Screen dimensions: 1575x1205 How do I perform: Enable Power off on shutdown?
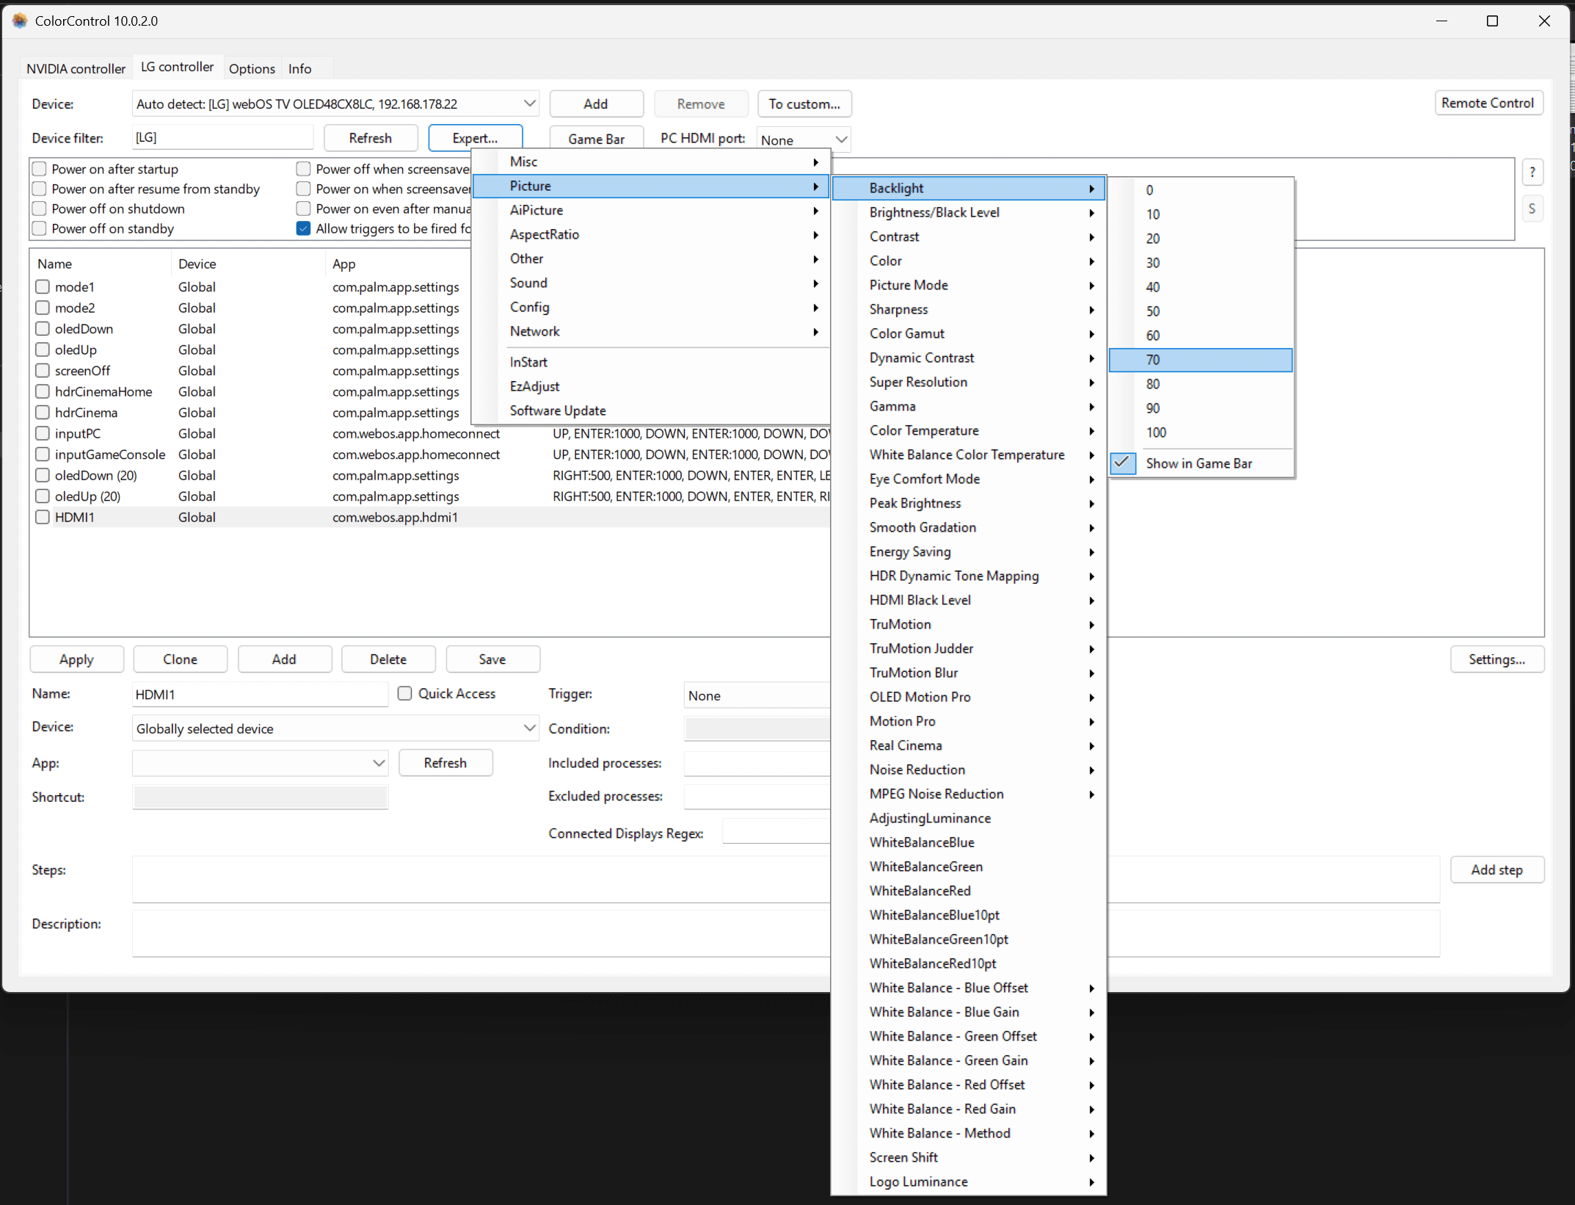[x=40, y=209]
